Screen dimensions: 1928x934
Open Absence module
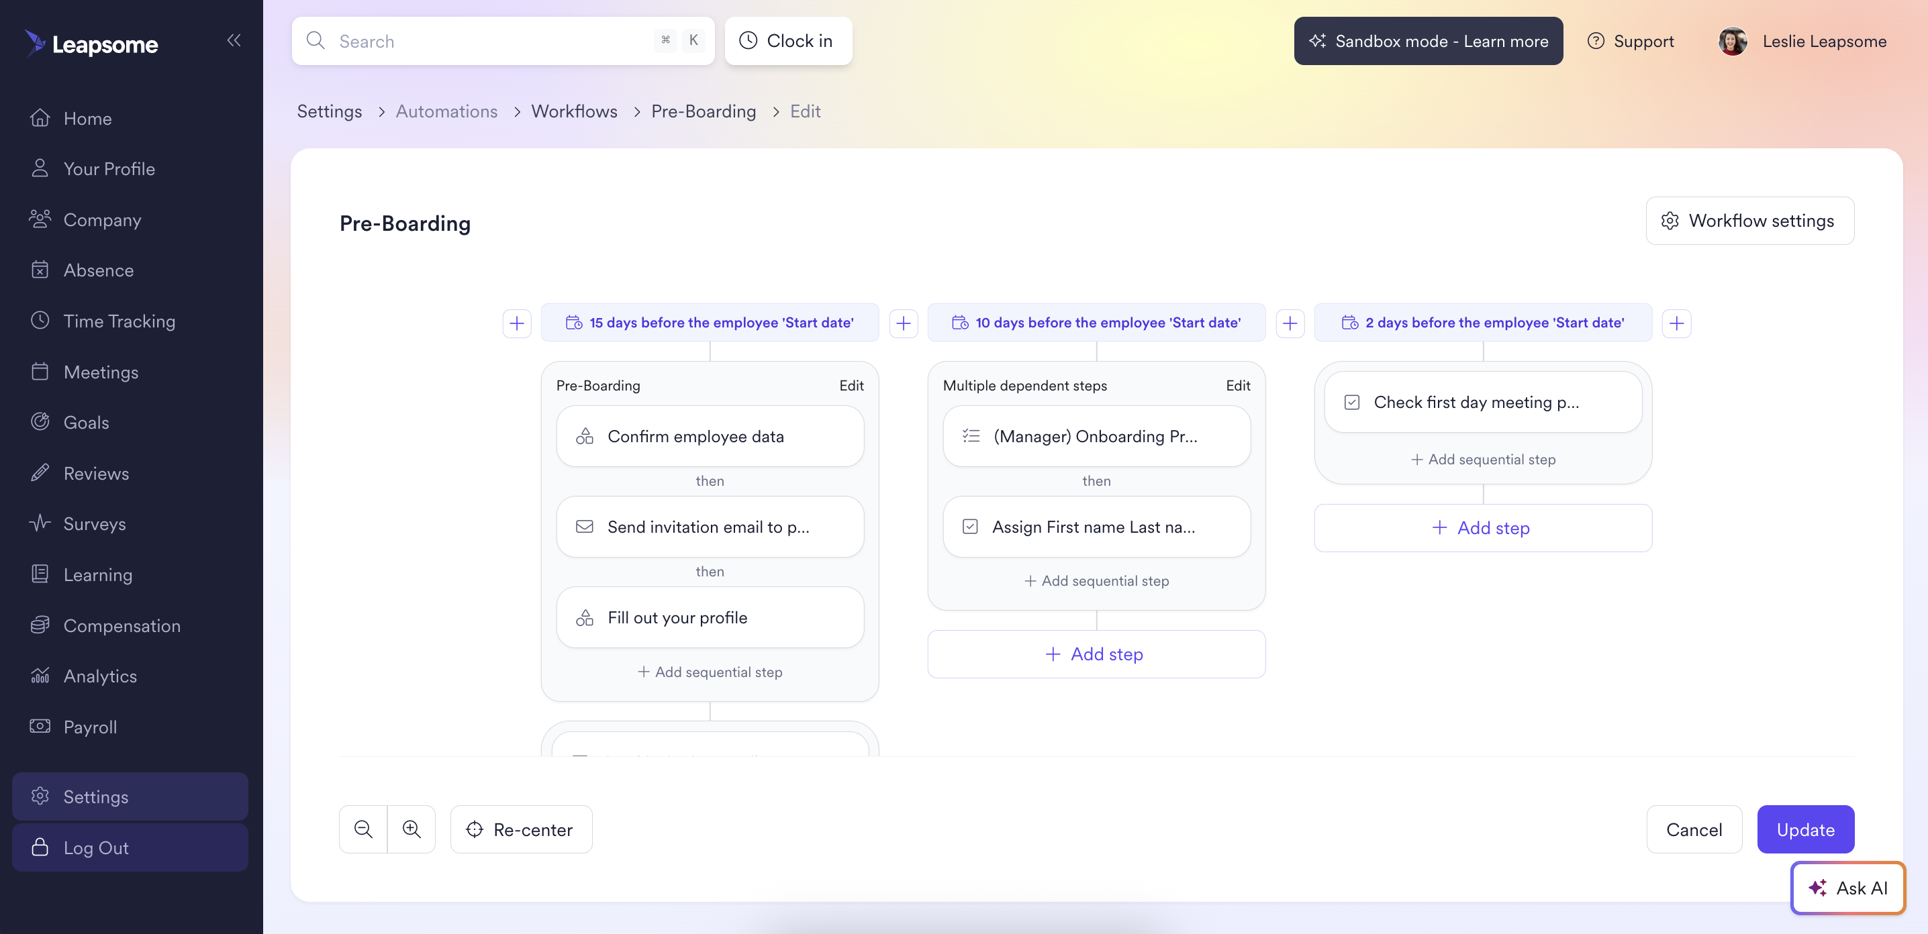[130, 270]
